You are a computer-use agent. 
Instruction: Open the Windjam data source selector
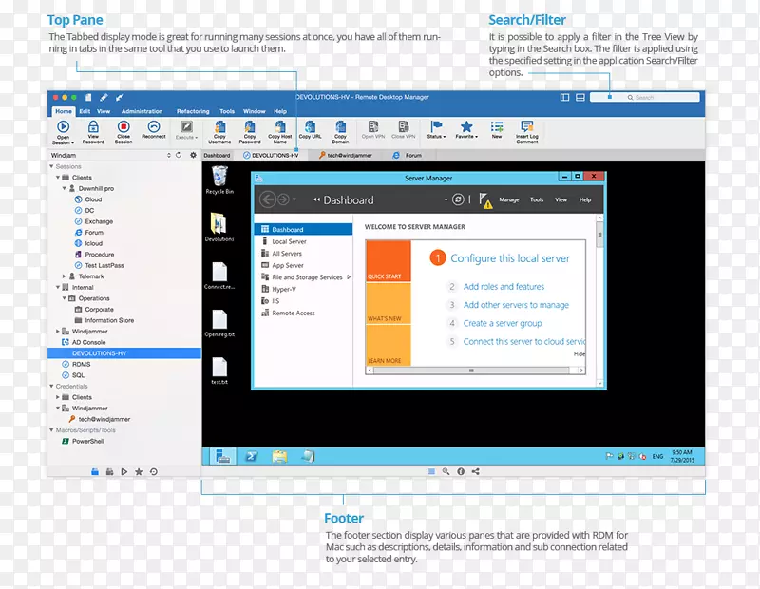pos(109,155)
